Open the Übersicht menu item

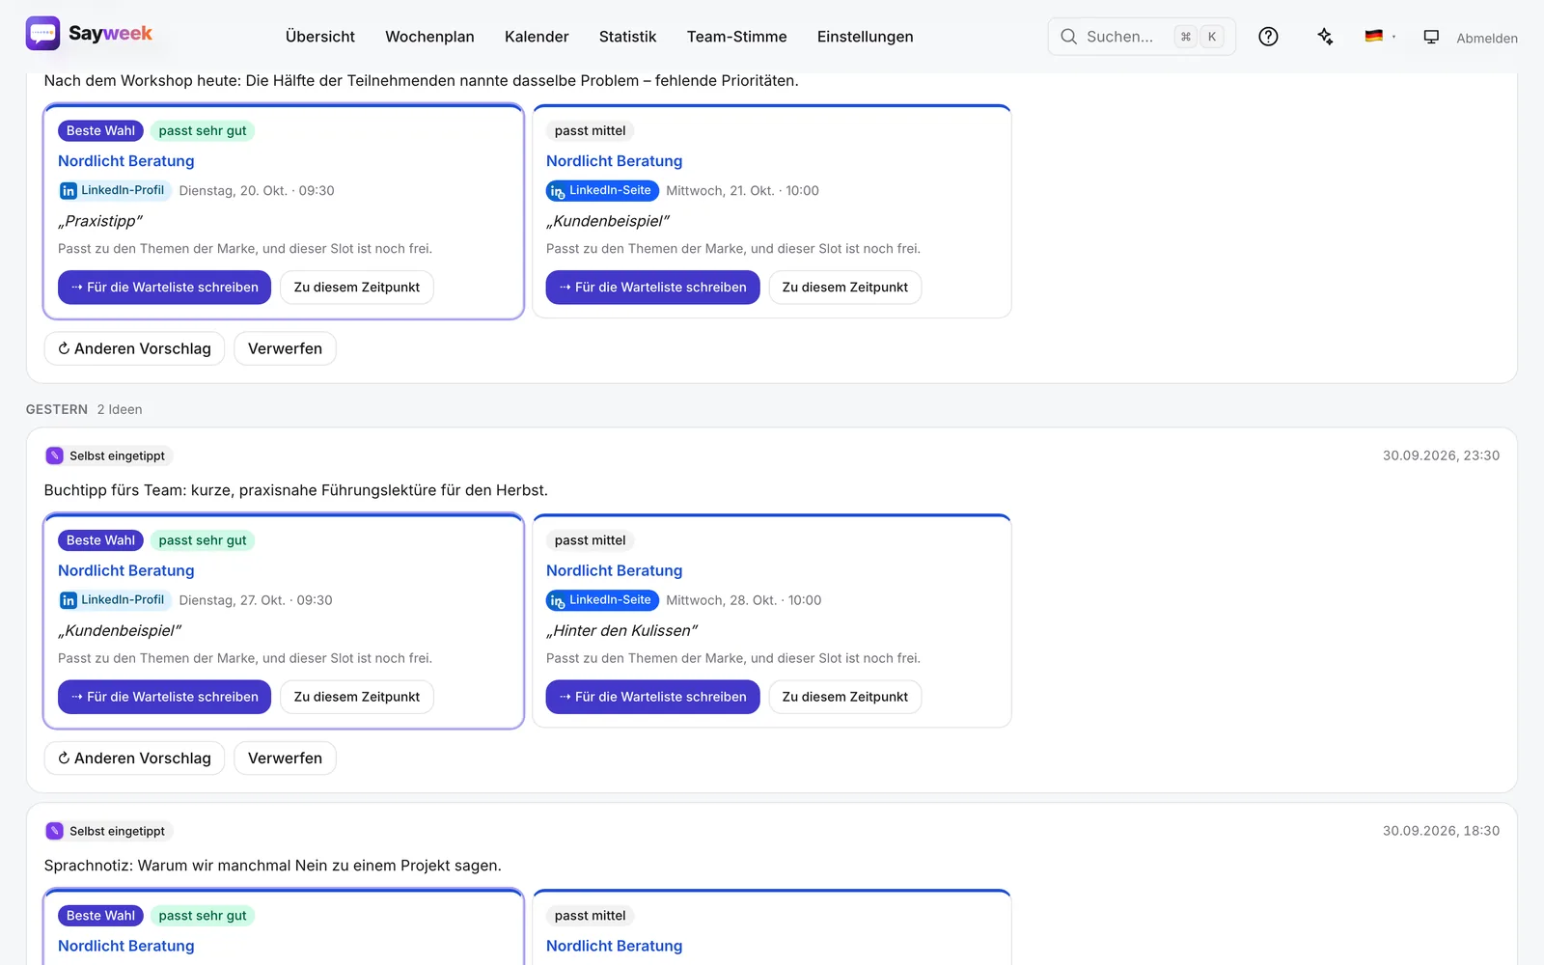point(320,37)
